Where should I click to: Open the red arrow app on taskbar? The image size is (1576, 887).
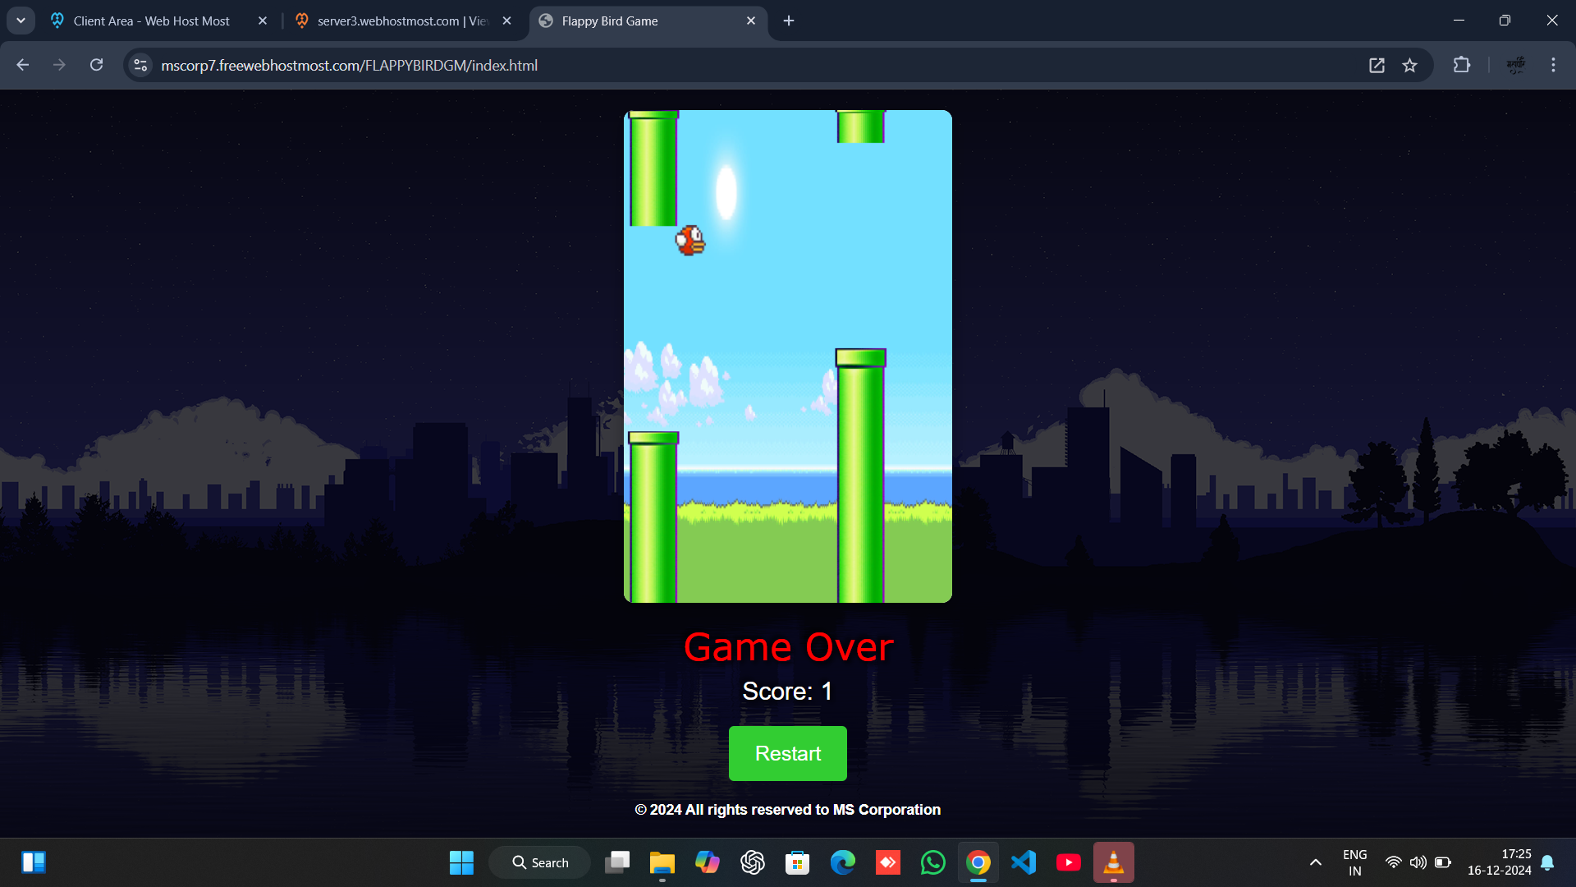click(x=888, y=862)
